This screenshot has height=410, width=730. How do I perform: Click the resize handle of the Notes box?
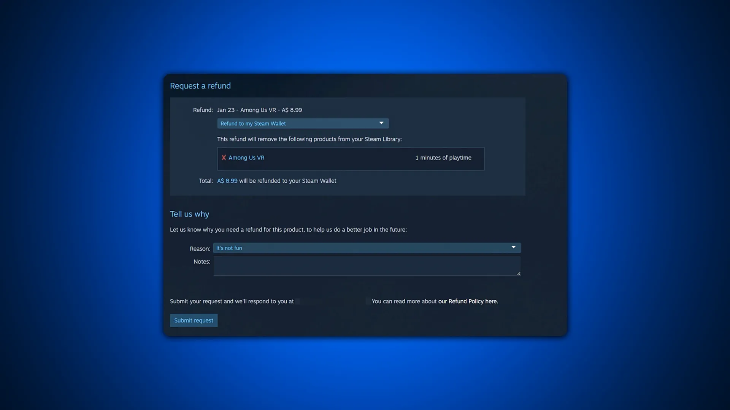(x=519, y=273)
